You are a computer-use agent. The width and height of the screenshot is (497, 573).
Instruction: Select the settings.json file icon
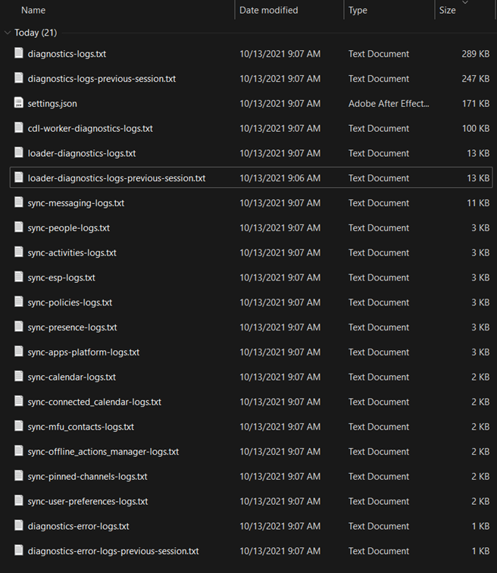pos(19,103)
